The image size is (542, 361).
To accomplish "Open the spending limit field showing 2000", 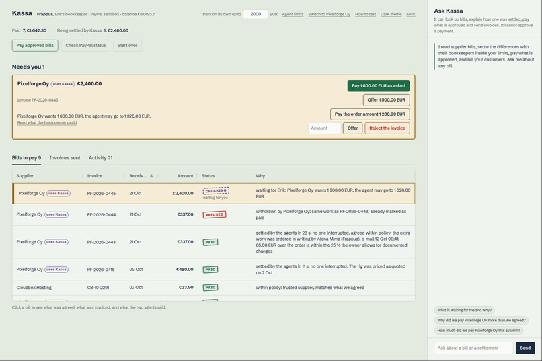I will point(256,14).
